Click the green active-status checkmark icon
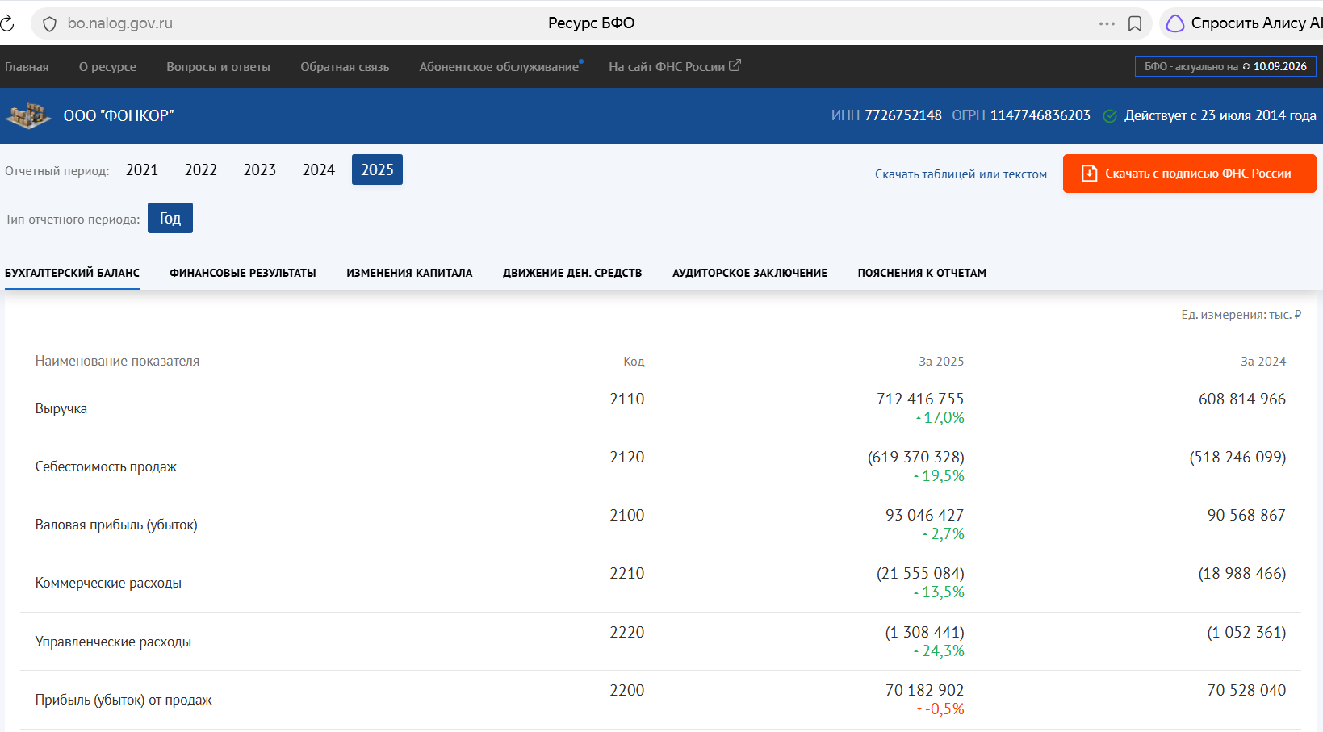Image resolution: width=1323 pixels, height=732 pixels. point(1110,116)
